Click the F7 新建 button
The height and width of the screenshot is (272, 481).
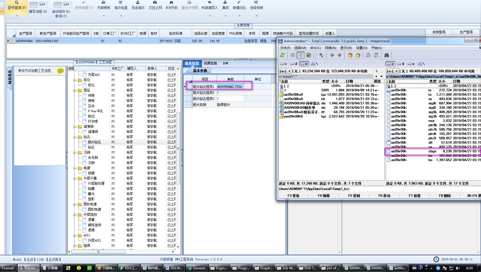[414, 196]
